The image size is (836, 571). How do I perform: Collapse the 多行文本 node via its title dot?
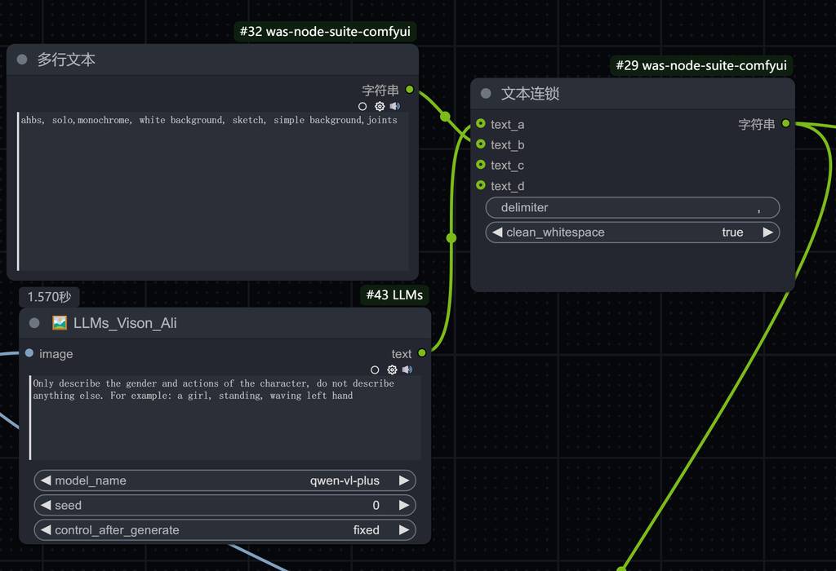(22, 60)
